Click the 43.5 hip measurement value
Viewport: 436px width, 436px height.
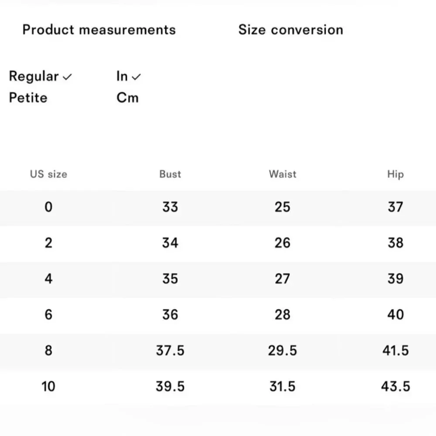click(395, 386)
